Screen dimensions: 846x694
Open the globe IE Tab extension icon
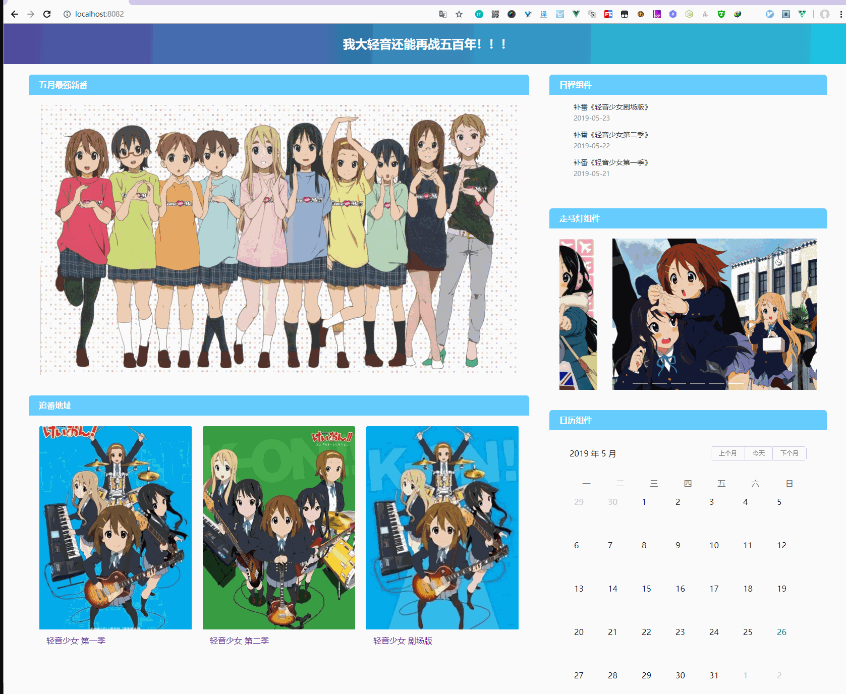tap(738, 14)
